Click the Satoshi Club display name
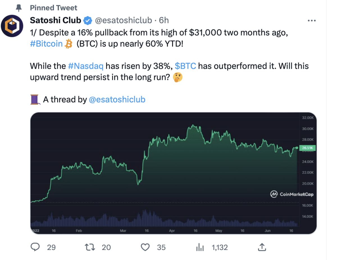337x260 pixels. [55, 20]
